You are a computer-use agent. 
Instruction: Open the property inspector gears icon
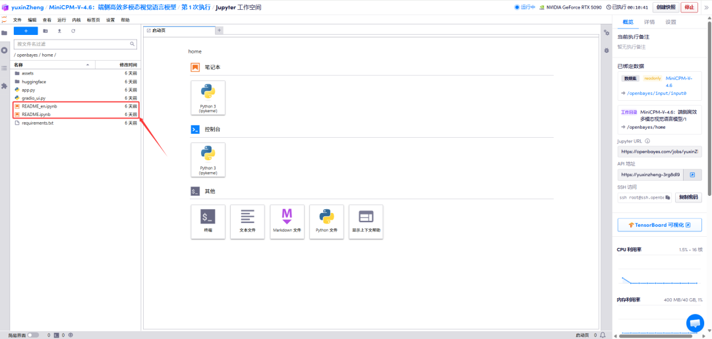607,33
